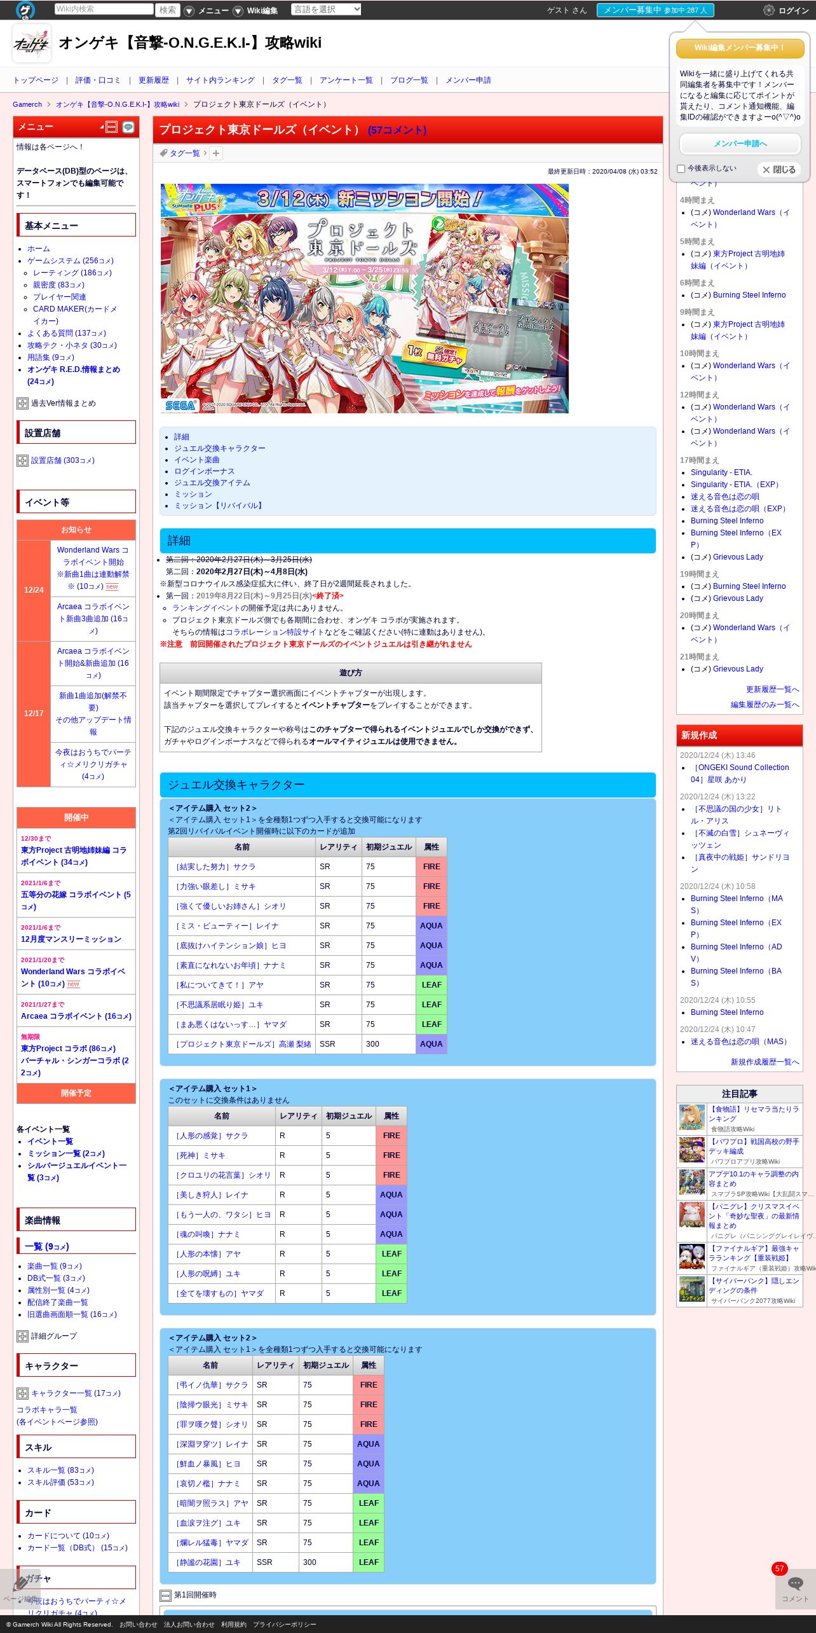The image size is (816, 1633).
Task: Open the 更新履歴一覧へ link
Action: coord(772,689)
